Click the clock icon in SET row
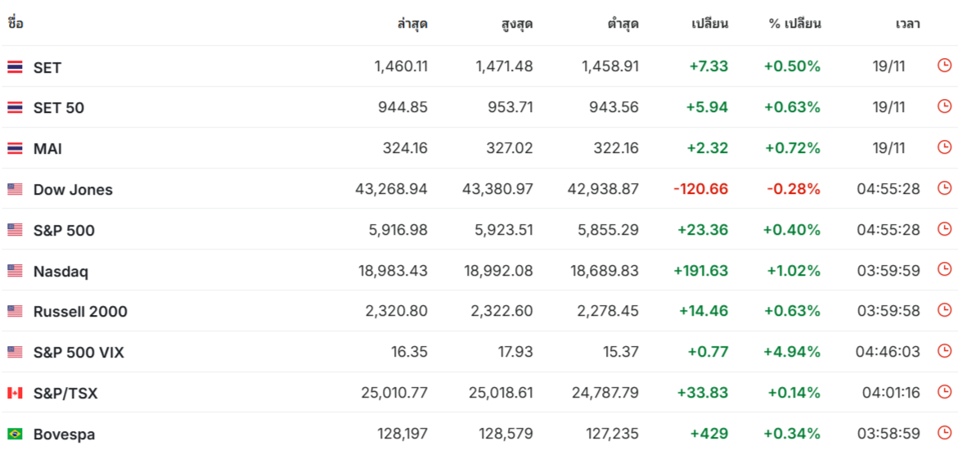Viewport: 958px width, 450px height. point(944,65)
